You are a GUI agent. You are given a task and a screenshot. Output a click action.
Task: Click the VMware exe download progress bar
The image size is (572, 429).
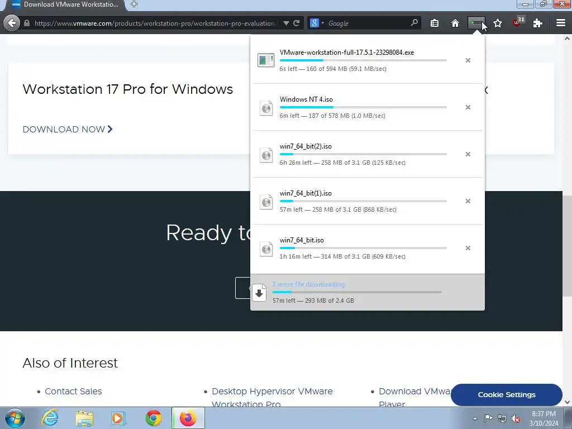pos(363,60)
